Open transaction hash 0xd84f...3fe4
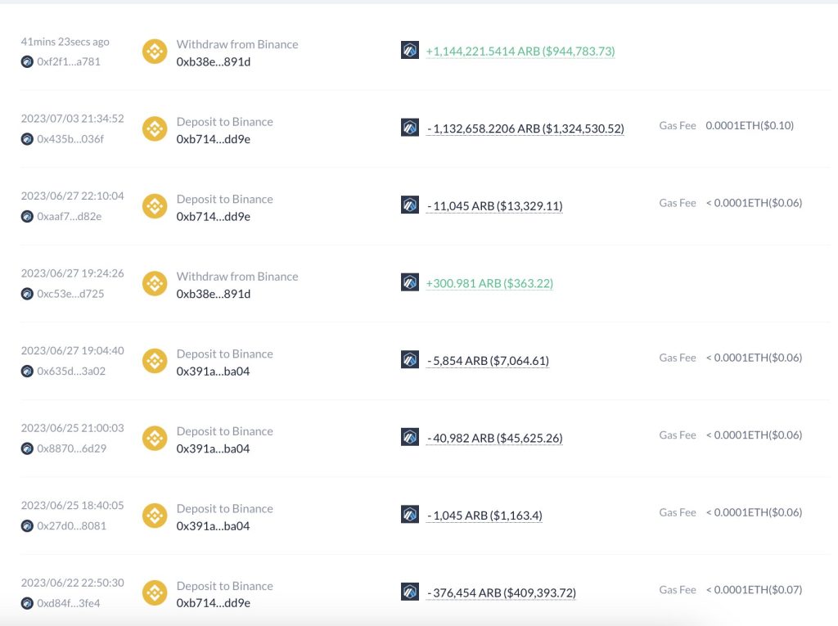838x626 pixels. click(x=69, y=603)
